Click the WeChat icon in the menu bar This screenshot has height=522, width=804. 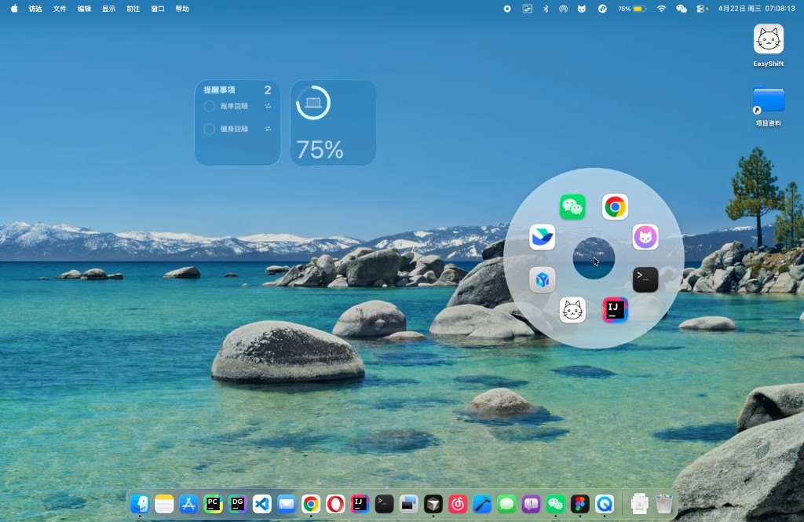click(x=682, y=9)
